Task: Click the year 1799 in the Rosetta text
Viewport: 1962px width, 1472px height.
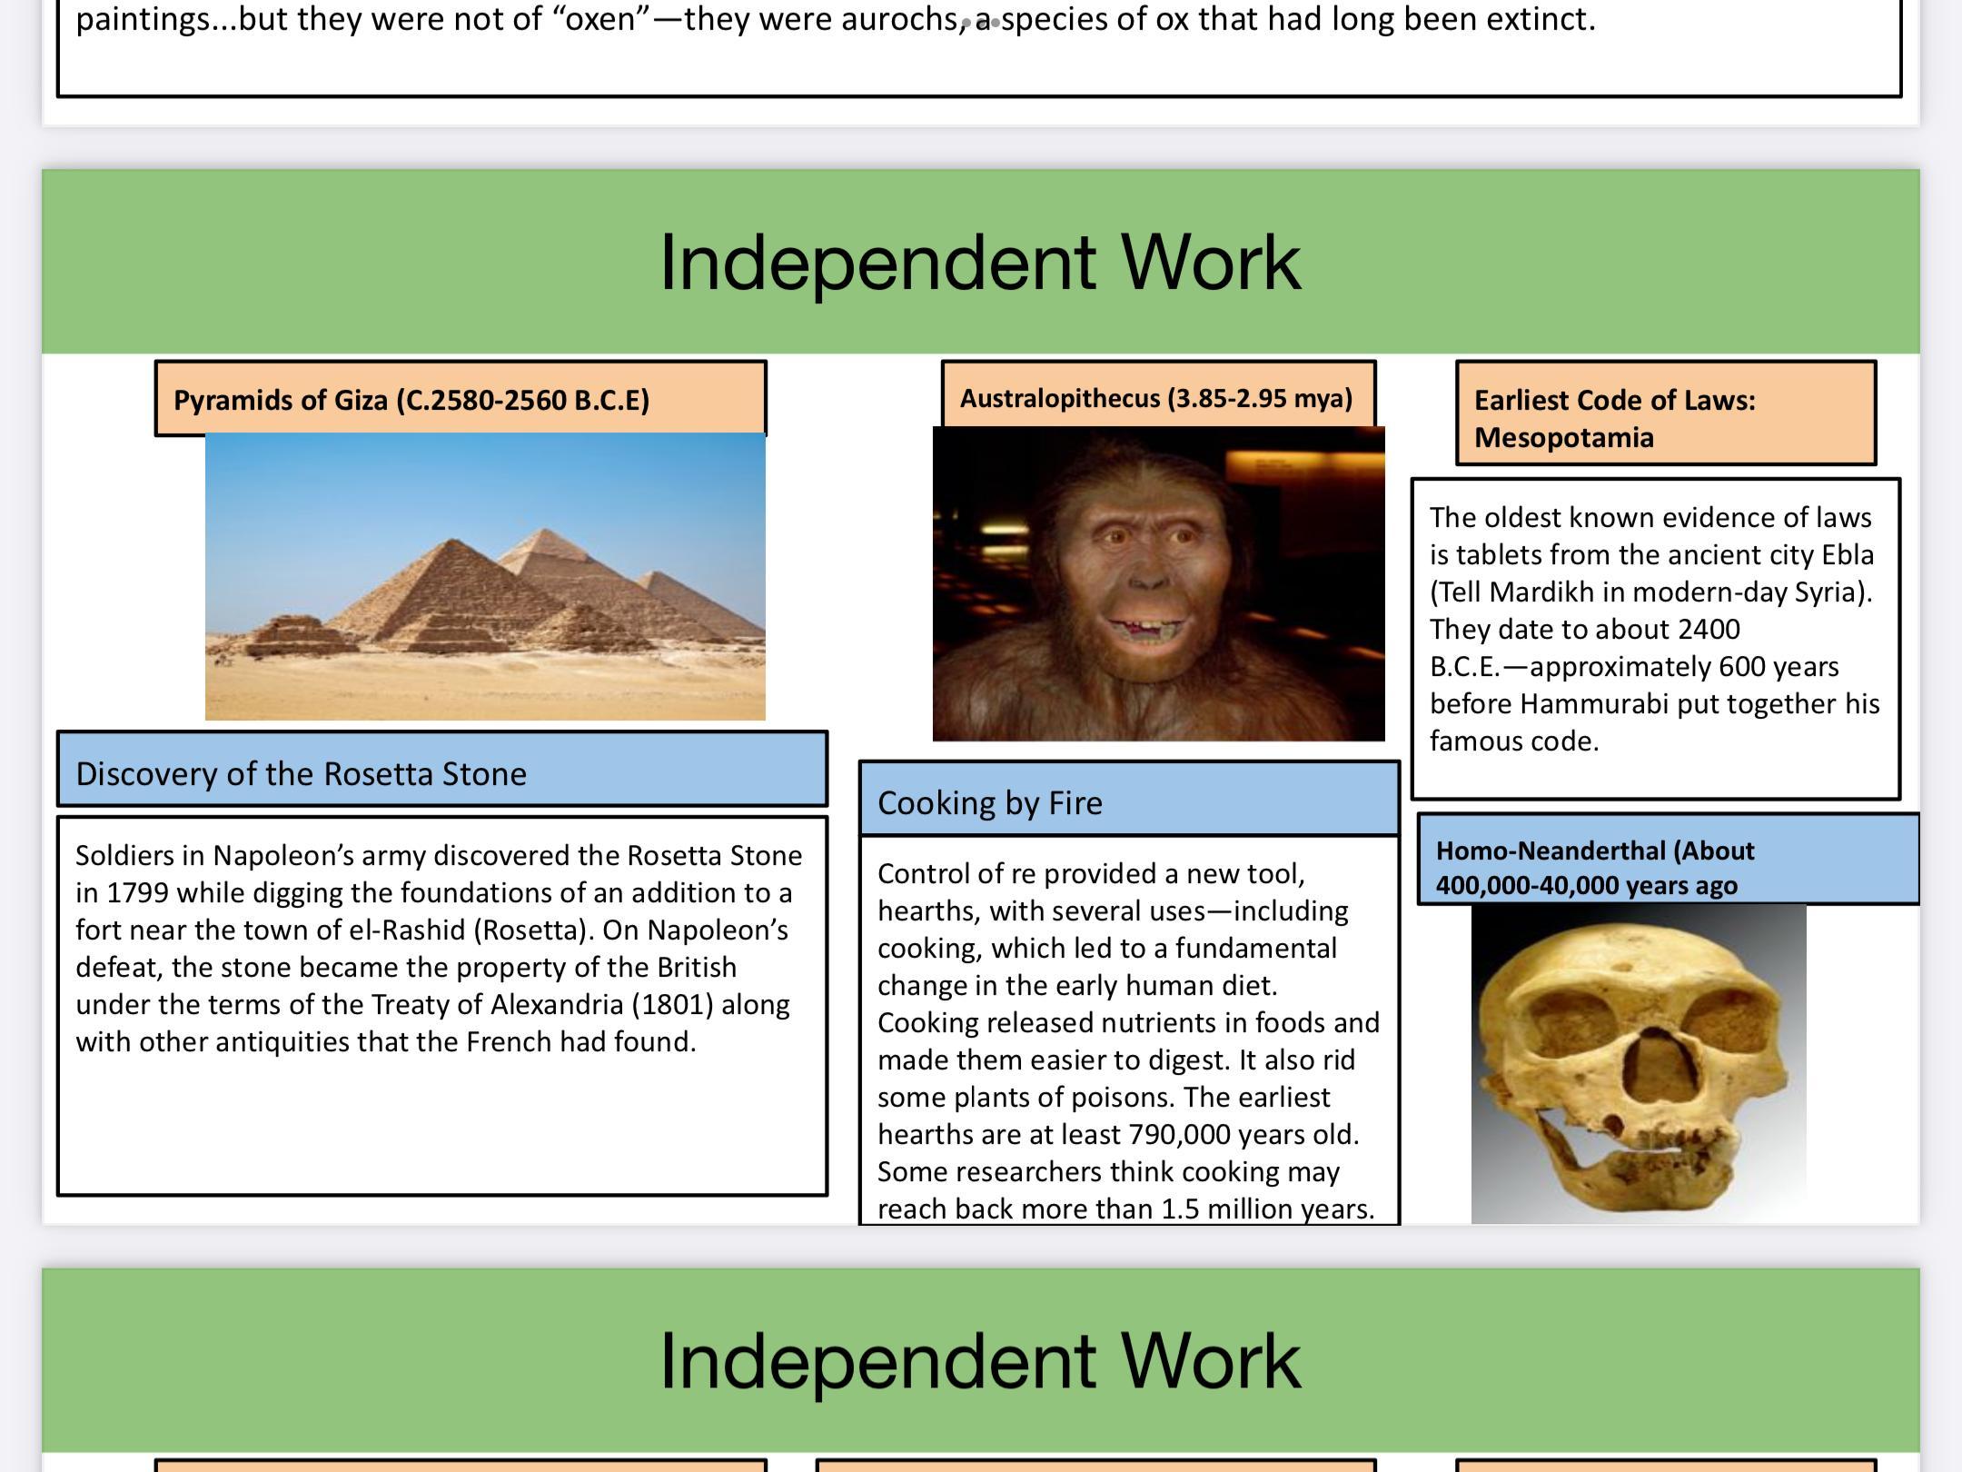Action: click(137, 893)
